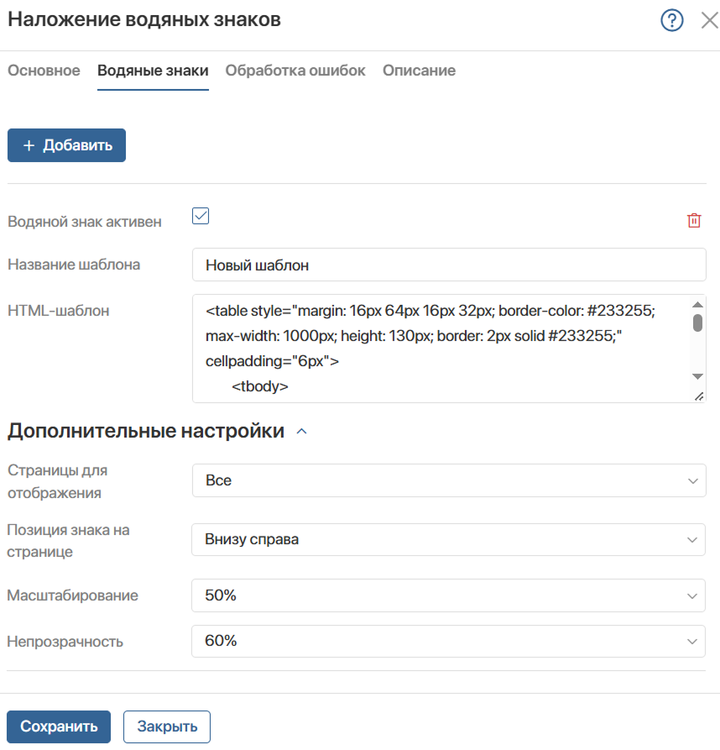
Task: Click the HTML template scroll-down arrow
Action: click(697, 376)
